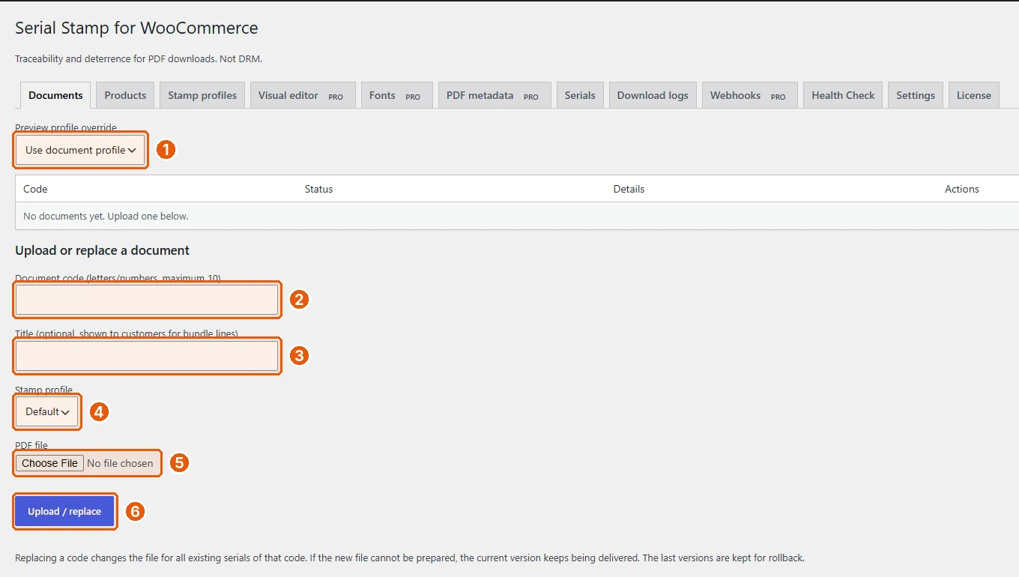Open the Stamp profiles tab
1019x577 pixels.
[202, 95]
